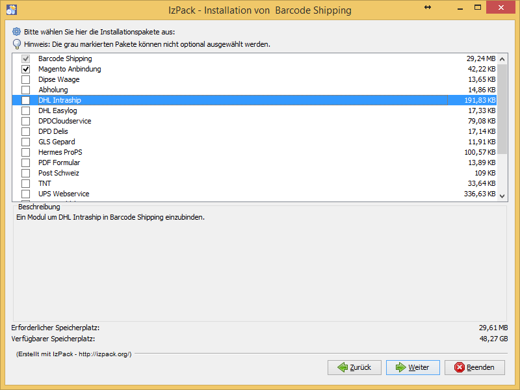This screenshot has width=520, height=390.
Task: Click the 29,24 MB size value
Action: pos(481,58)
